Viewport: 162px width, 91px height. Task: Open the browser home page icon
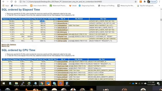(x=15, y=2)
